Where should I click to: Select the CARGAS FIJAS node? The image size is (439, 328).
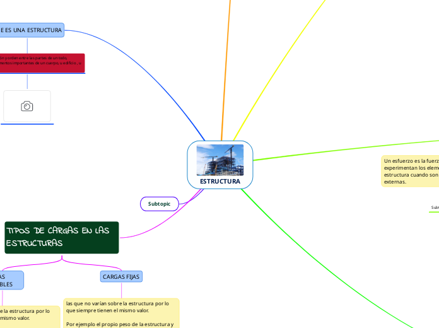coord(121,276)
